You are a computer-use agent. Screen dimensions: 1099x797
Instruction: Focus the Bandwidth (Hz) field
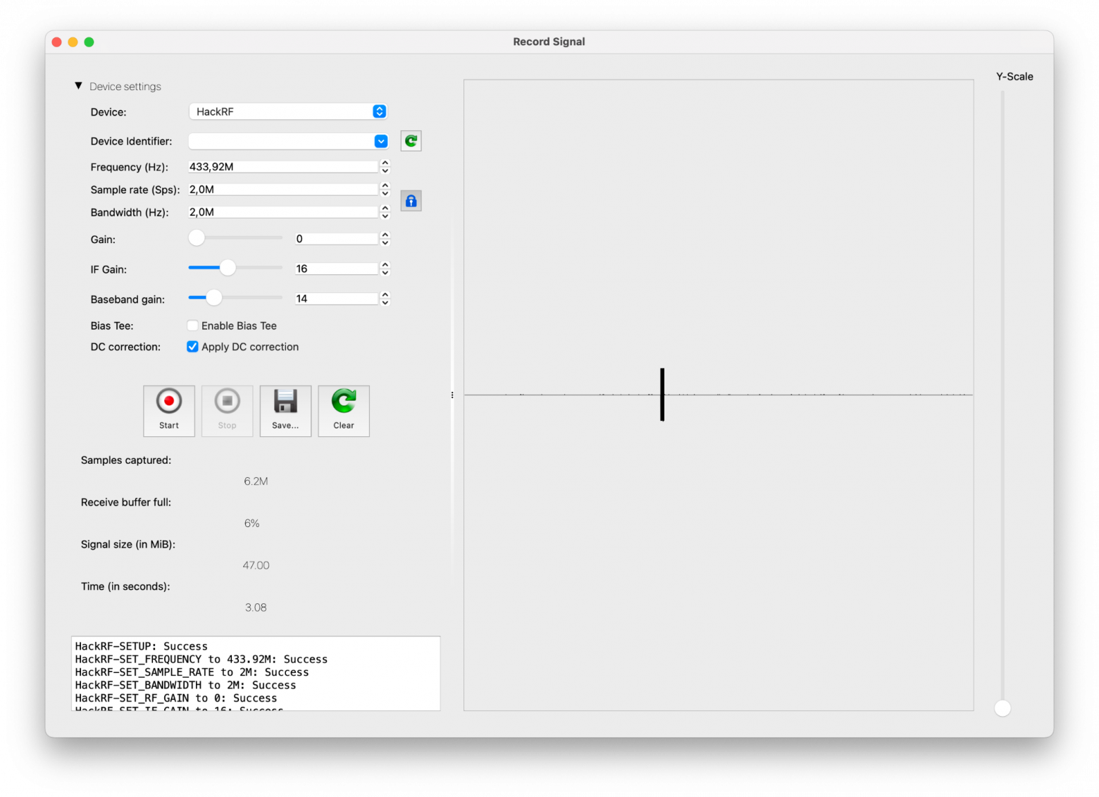[283, 212]
